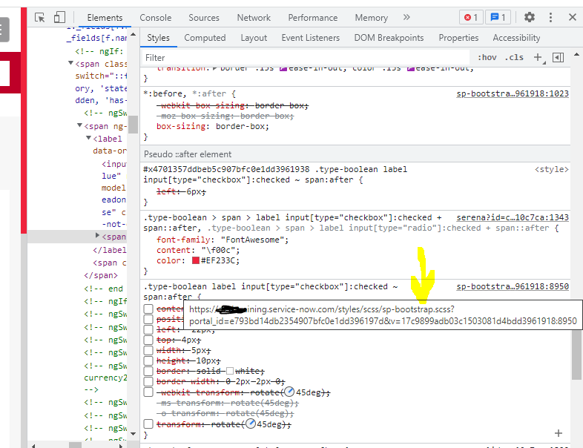Image resolution: width=583 pixels, height=448 pixels.
Task: Switch to the Console tab
Action: (156, 17)
